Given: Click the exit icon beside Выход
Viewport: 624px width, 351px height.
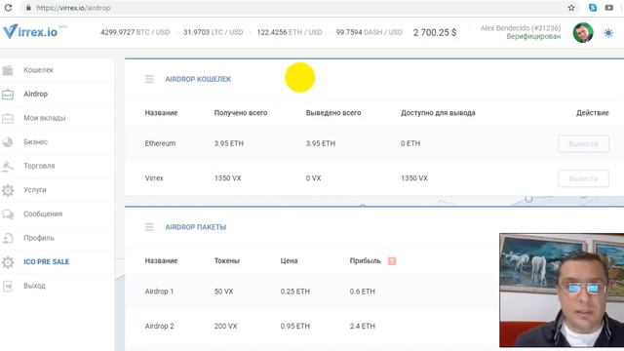Looking at the screenshot, I should tap(8, 286).
